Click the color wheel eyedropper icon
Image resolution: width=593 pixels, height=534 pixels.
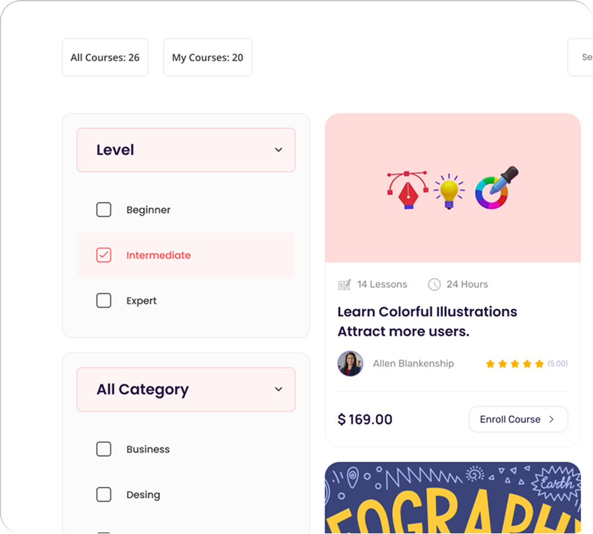[496, 188]
